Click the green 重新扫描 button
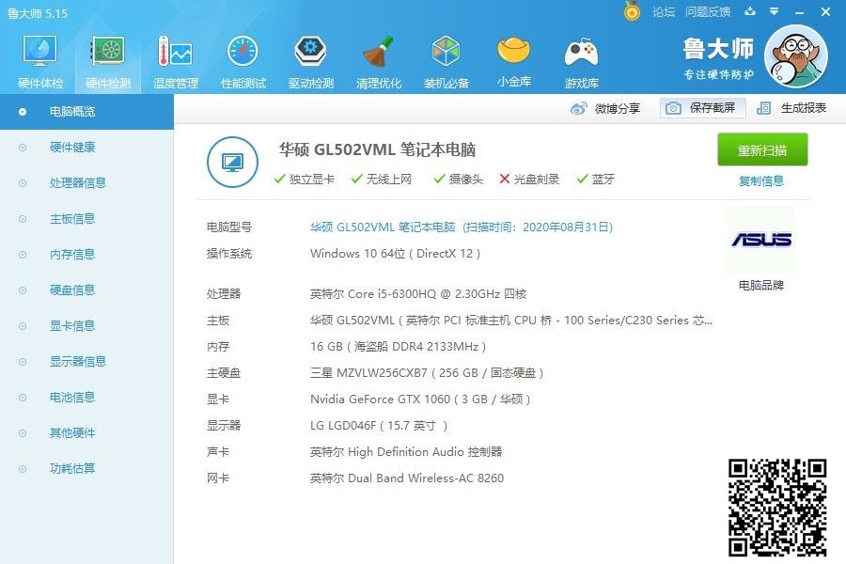 (762, 150)
